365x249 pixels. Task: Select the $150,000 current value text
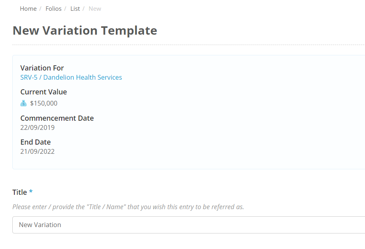[44, 103]
